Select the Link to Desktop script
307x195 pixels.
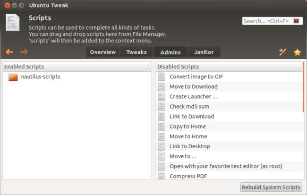pyautogui.click(x=189, y=146)
